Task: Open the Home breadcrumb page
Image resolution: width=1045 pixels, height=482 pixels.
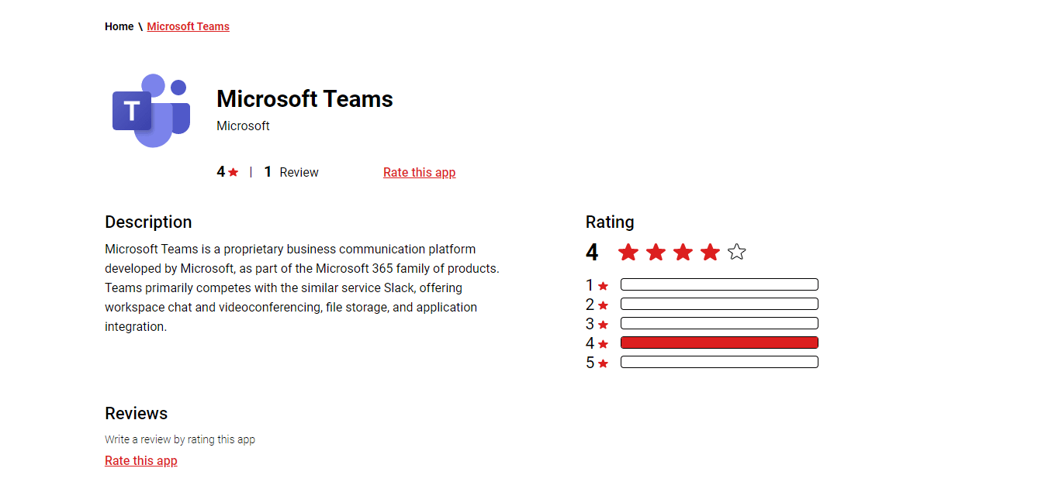Action: tap(119, 26)
